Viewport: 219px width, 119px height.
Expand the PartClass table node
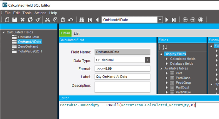167,78
